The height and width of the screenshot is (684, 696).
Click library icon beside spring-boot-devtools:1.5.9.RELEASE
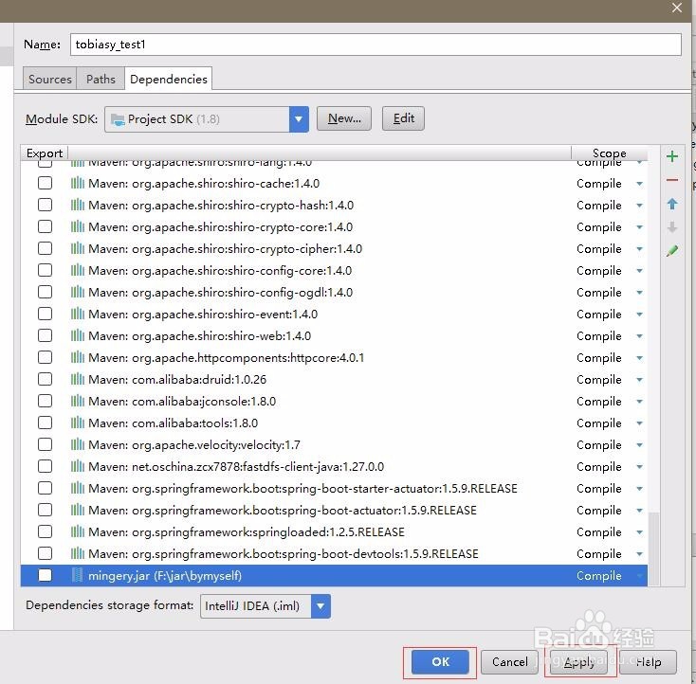[77, 553]
